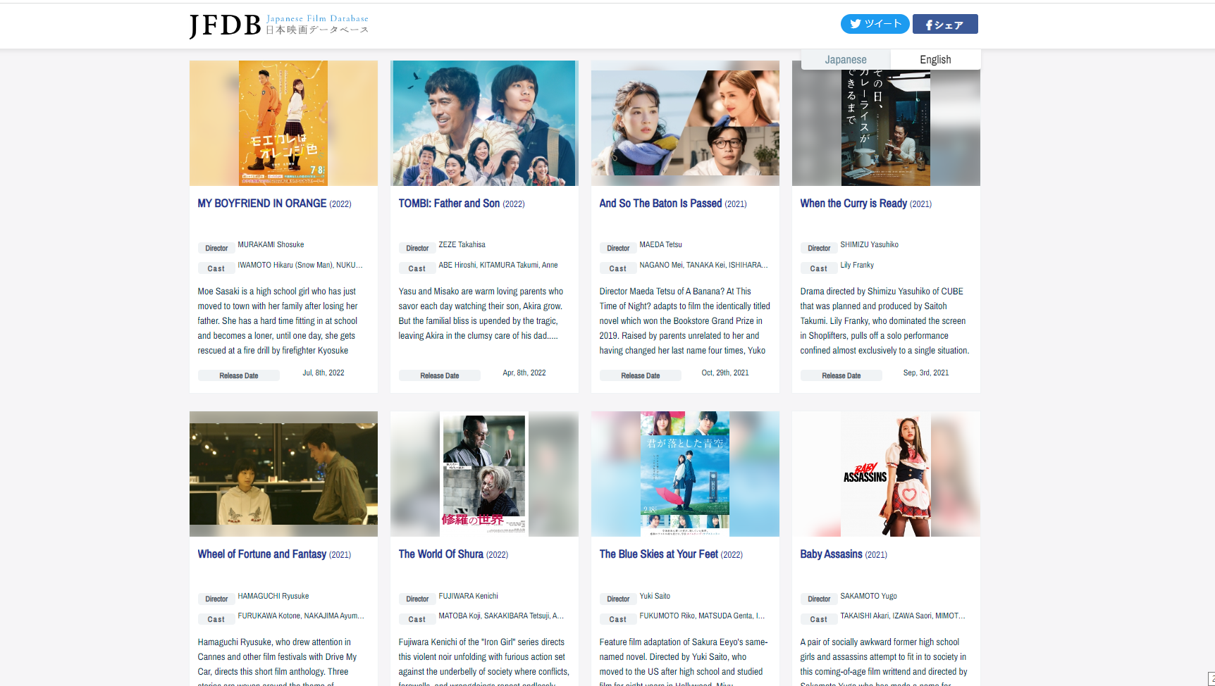Screen dimensions: 1215x686
Task: Click Cast label on TOMBI card
Action: tap(417, 268)
